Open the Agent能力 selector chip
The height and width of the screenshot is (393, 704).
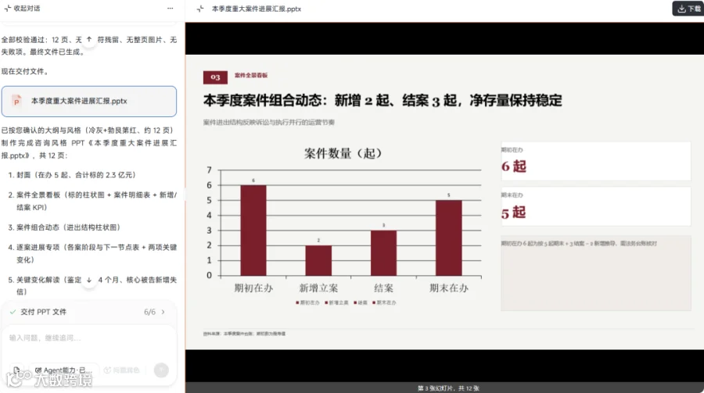[x=64, y=370]
